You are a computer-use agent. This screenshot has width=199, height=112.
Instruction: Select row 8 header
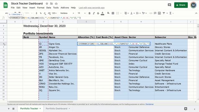(3, 44)
